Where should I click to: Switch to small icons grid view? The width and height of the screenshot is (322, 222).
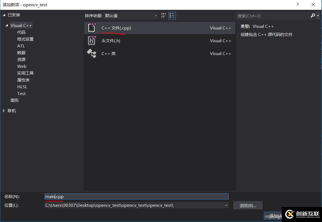(164, 16)
